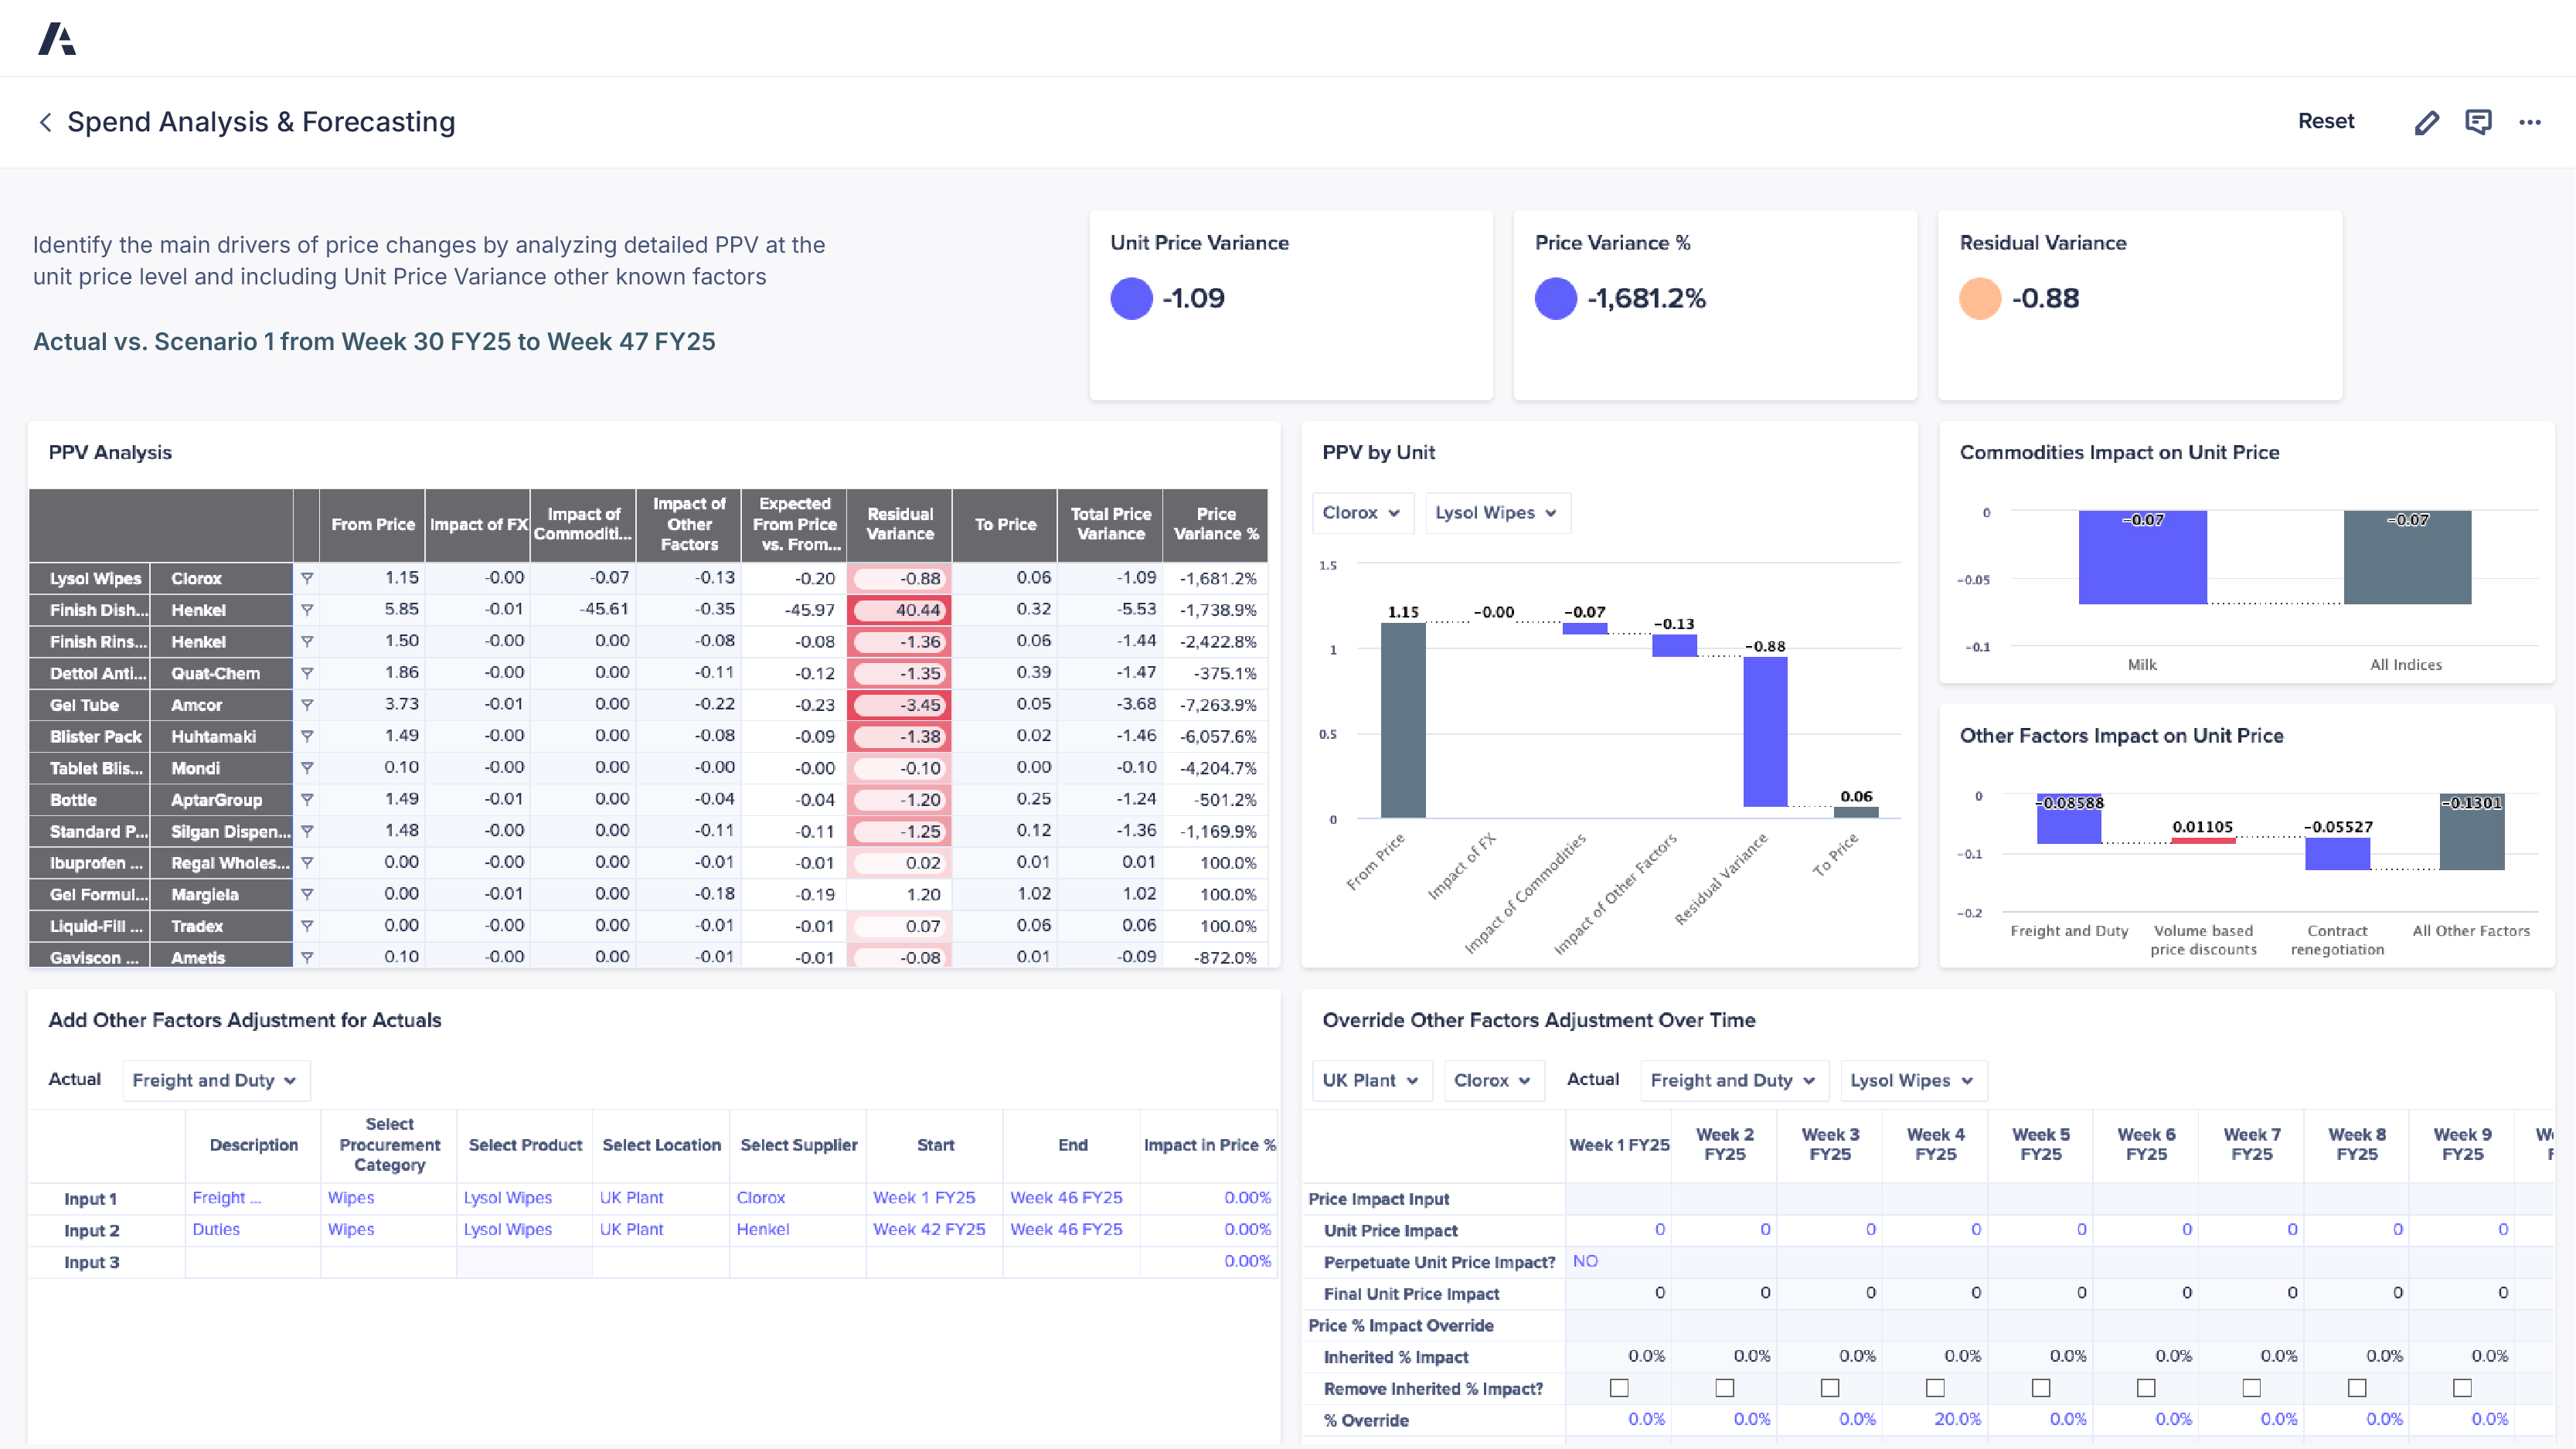
Task: Click the back arrow beside Spend Analysis & Forecasting
Action: tap(46, 121)
